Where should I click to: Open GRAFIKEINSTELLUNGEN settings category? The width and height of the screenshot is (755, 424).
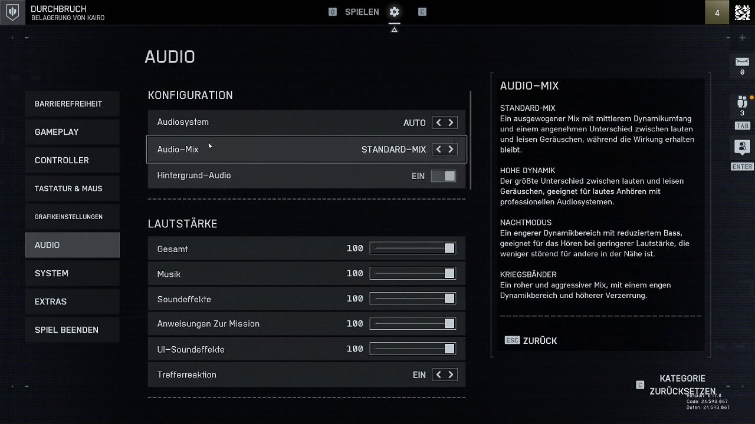[73, 217]
